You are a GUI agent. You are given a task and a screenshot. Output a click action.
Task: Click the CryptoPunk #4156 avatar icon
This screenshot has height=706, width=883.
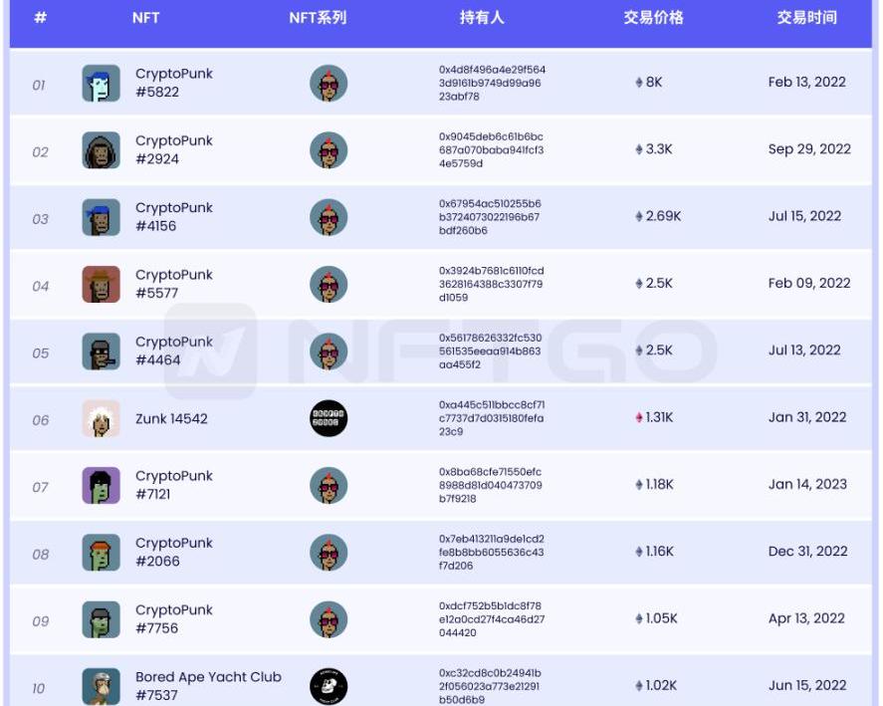pos(101,217)
